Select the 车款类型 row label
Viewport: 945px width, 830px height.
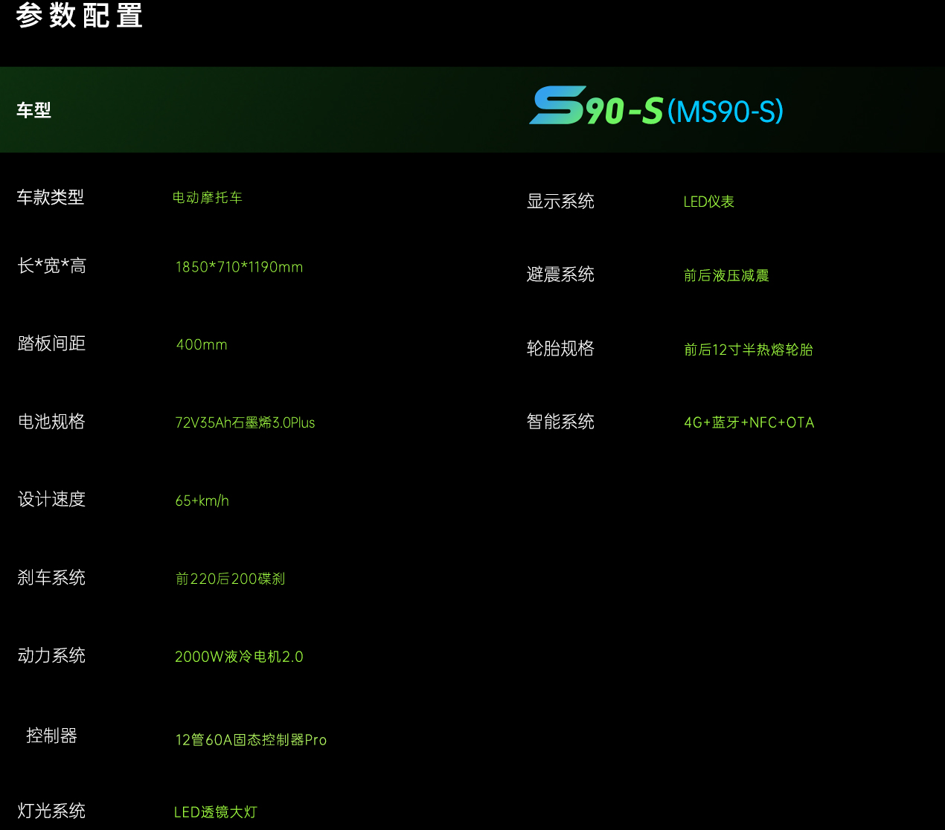51,197
